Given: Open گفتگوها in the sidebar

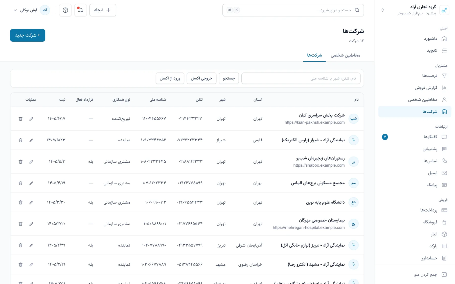Looking at the screenshot, I should point(415,137).
